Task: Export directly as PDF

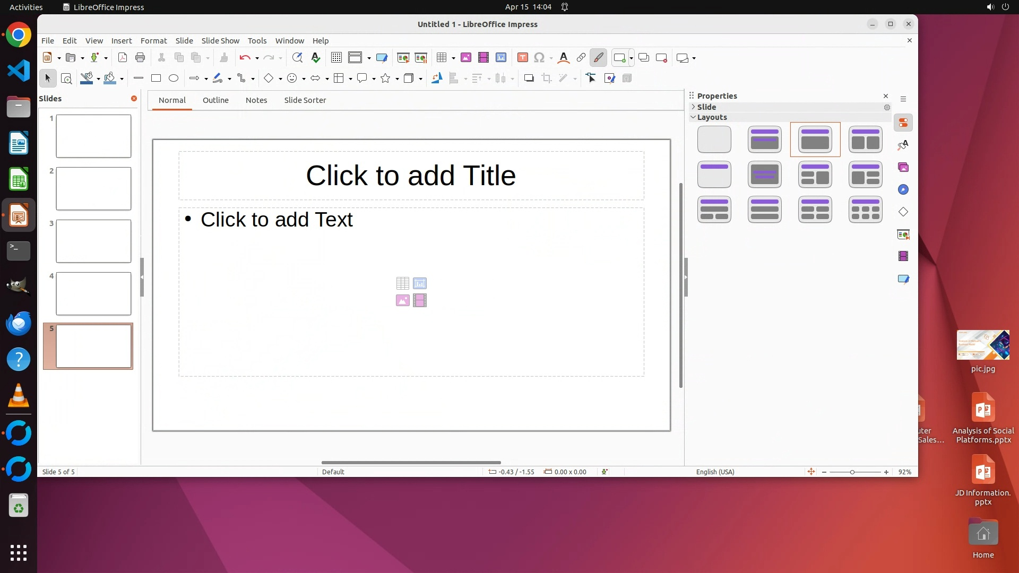Action: coord(123,58)
